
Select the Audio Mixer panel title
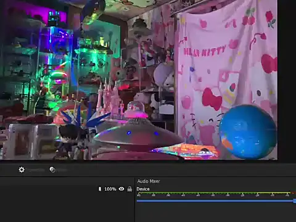[149, 181]
